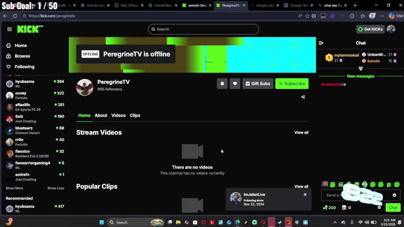Open chat settings gear icon
Image resolution: width=404 pixels, height=227 pixels.
pos(379,207)
